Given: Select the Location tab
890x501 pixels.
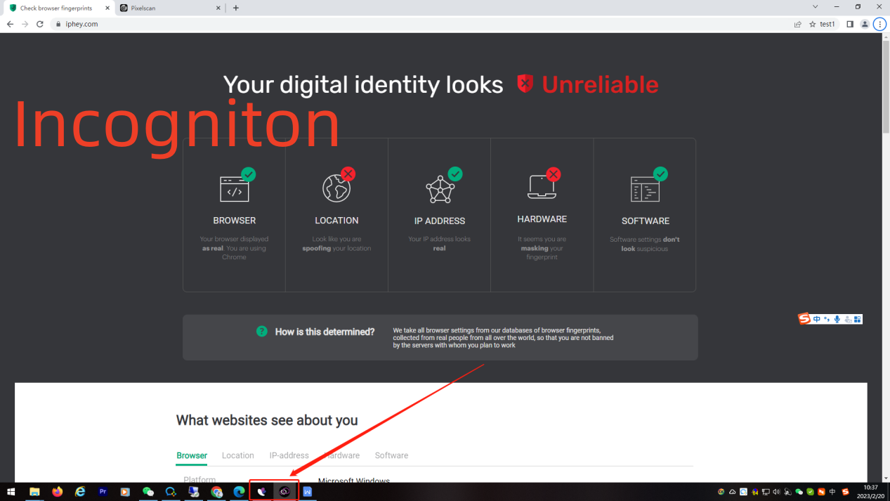Looking at the screenshot, I should pyautogui.click(x=237, y=455).
